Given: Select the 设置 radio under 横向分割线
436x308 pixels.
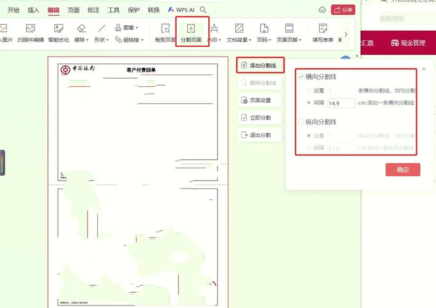Looking at the screenshot, I should pos(309,91).
